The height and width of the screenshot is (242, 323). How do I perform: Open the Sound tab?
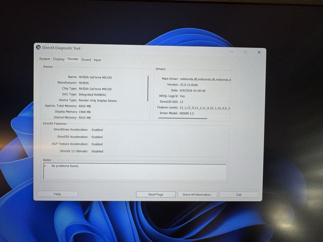click(x=86, y=59)
